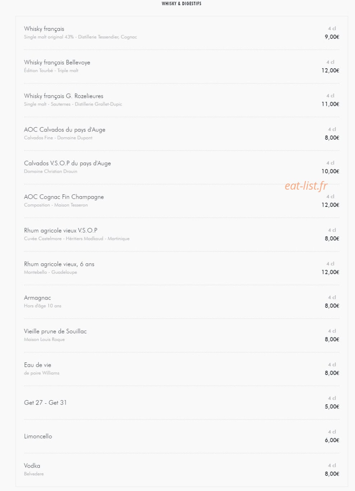Viewport: 355px width, 491px height.
Task: Open the eat-list.fr watermark link
Action: tap(306, 186)
